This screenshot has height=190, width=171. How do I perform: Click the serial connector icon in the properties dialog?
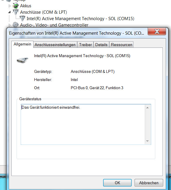point(22,60)
